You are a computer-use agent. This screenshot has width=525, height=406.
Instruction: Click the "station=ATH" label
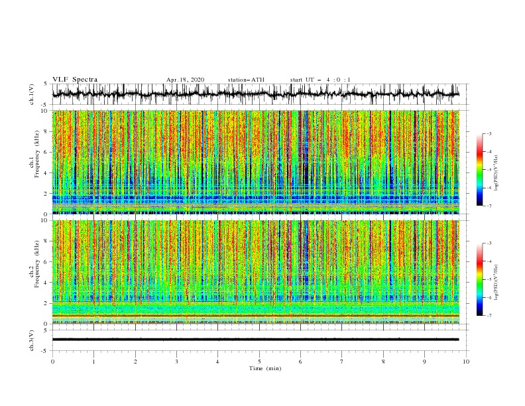point(246,80)
